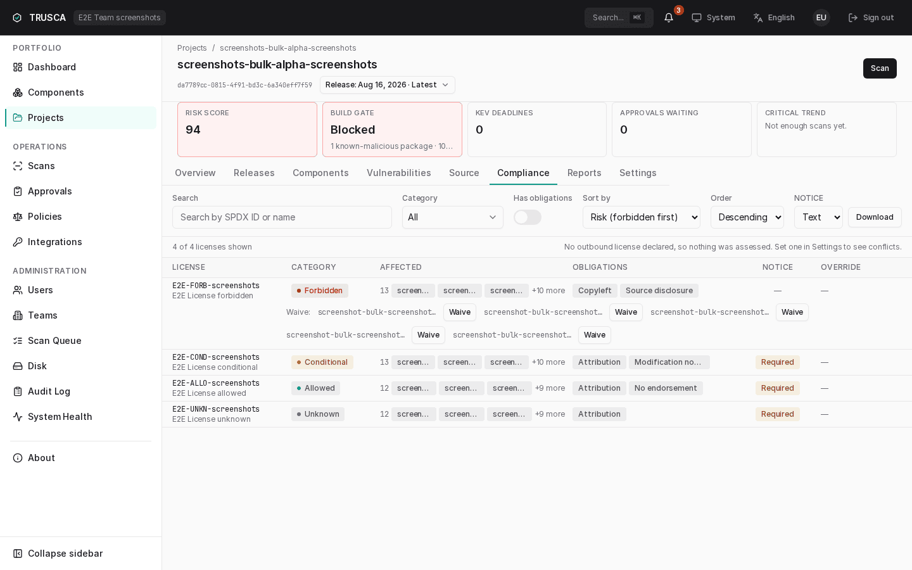Click the EU user avatar
Viewport: 912px width, 570px height.
click(821, 18)
